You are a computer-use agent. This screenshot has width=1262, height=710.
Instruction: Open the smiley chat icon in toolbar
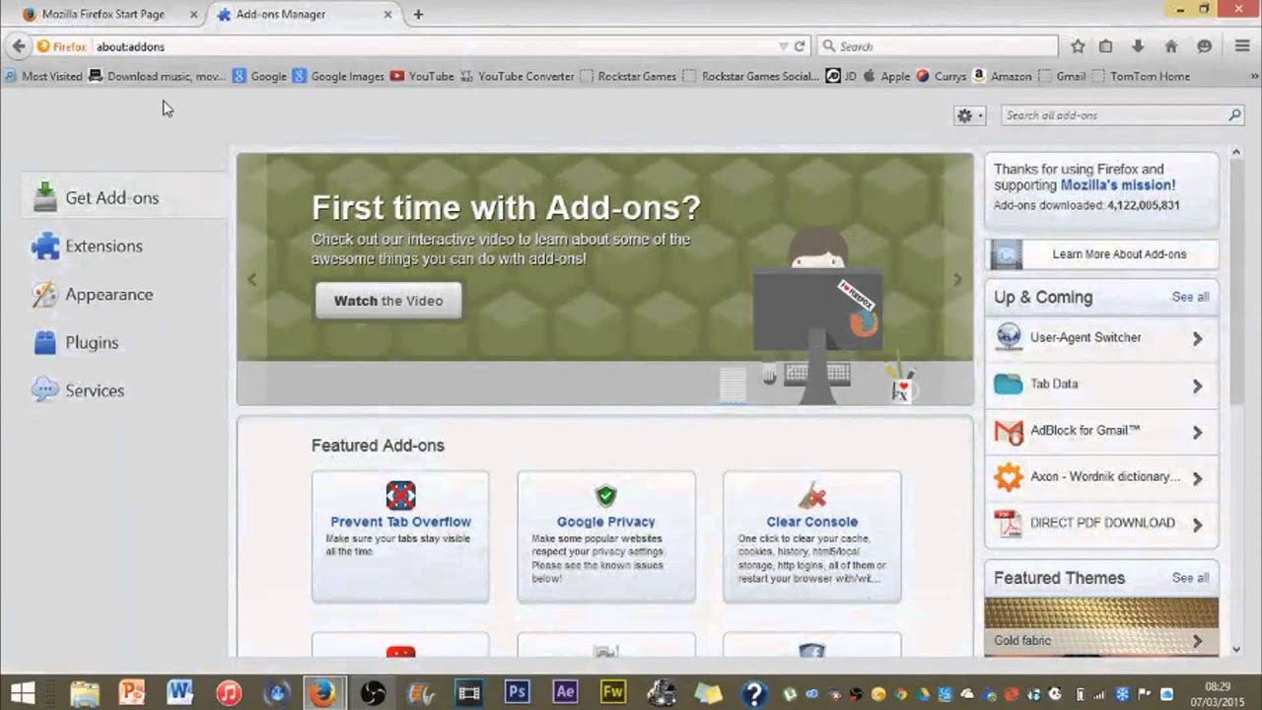click(x=1204, y=46)
